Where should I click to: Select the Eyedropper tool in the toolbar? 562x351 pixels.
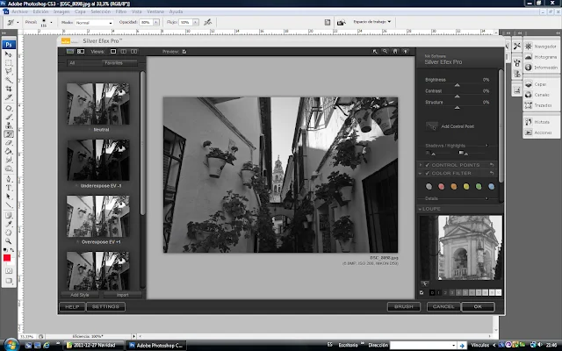pos(8,224)
